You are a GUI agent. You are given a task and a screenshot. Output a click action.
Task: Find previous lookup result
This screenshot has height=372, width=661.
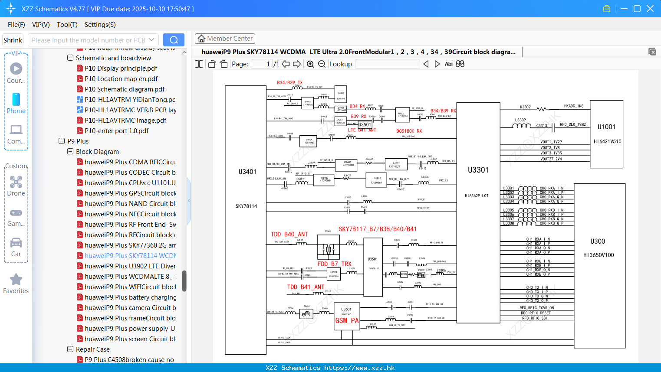[x=426, y=64]
